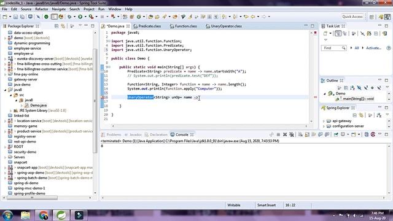393x221 pixels.
Task: Expand the api-gateway node in Spring Explorer
Action: pyautogui.click(x=324, y=121)
